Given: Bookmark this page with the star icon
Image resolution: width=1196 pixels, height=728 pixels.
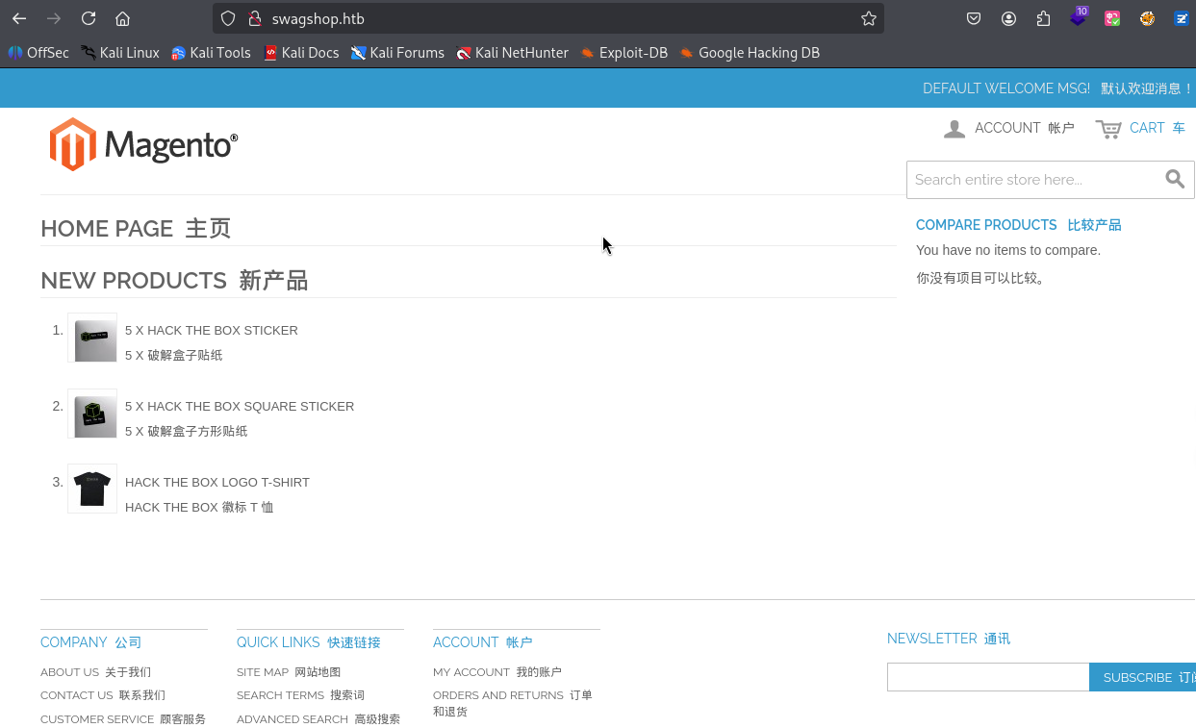Looking at the screenshot, I should (x=869, y=18).
